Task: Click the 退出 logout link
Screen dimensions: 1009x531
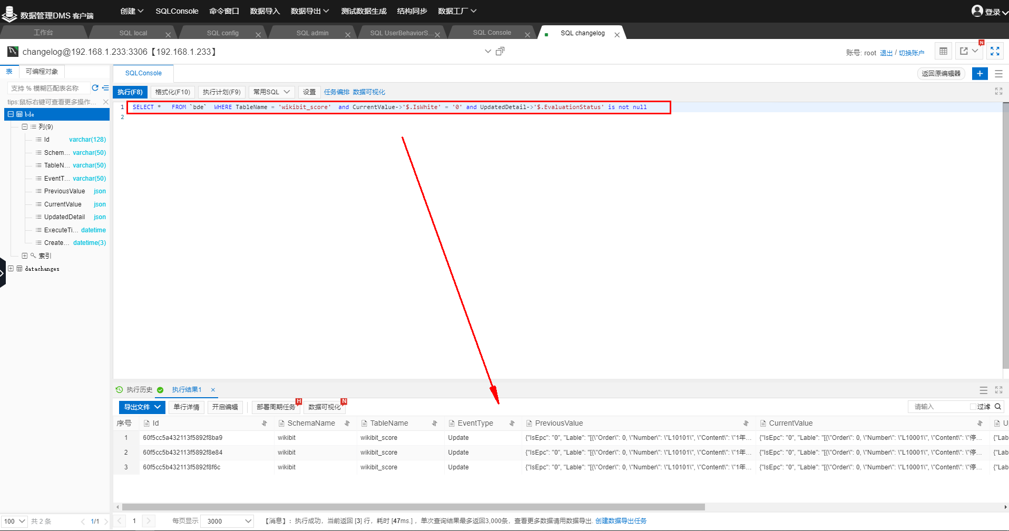Action: point(886,53)
